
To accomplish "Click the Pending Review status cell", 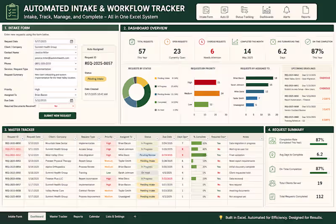I will click(147, 155).
